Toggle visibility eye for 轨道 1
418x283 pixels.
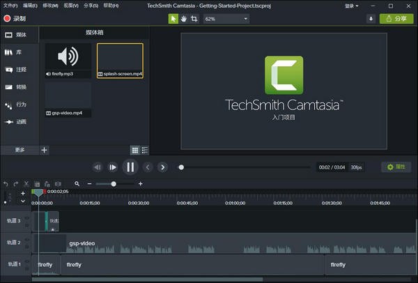(x=26, y=261)
